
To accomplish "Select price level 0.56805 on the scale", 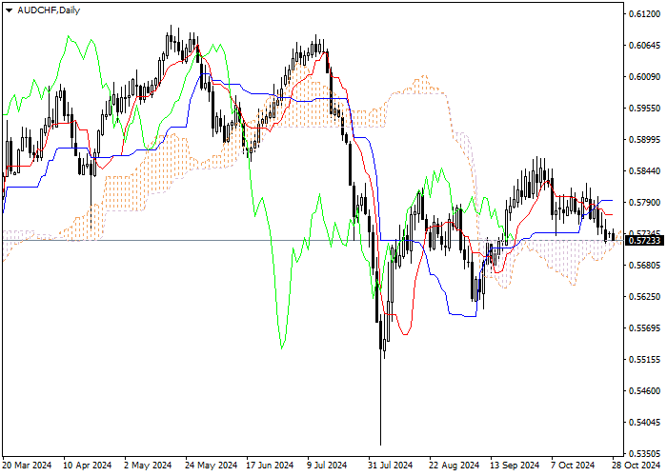I will (644, 266).
